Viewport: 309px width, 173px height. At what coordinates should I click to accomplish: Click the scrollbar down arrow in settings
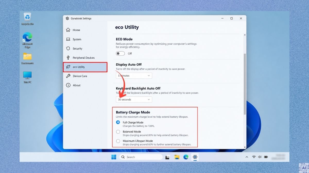(x=245, y=147)
